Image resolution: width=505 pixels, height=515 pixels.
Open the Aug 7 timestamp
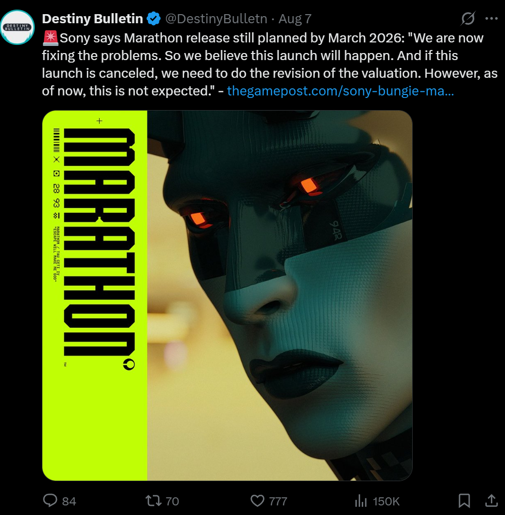(295, 19)
